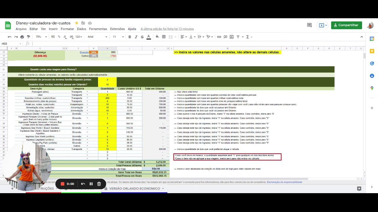The image size is (378, 212).
Task: Click the formula bar input
Action: (198, 44)
